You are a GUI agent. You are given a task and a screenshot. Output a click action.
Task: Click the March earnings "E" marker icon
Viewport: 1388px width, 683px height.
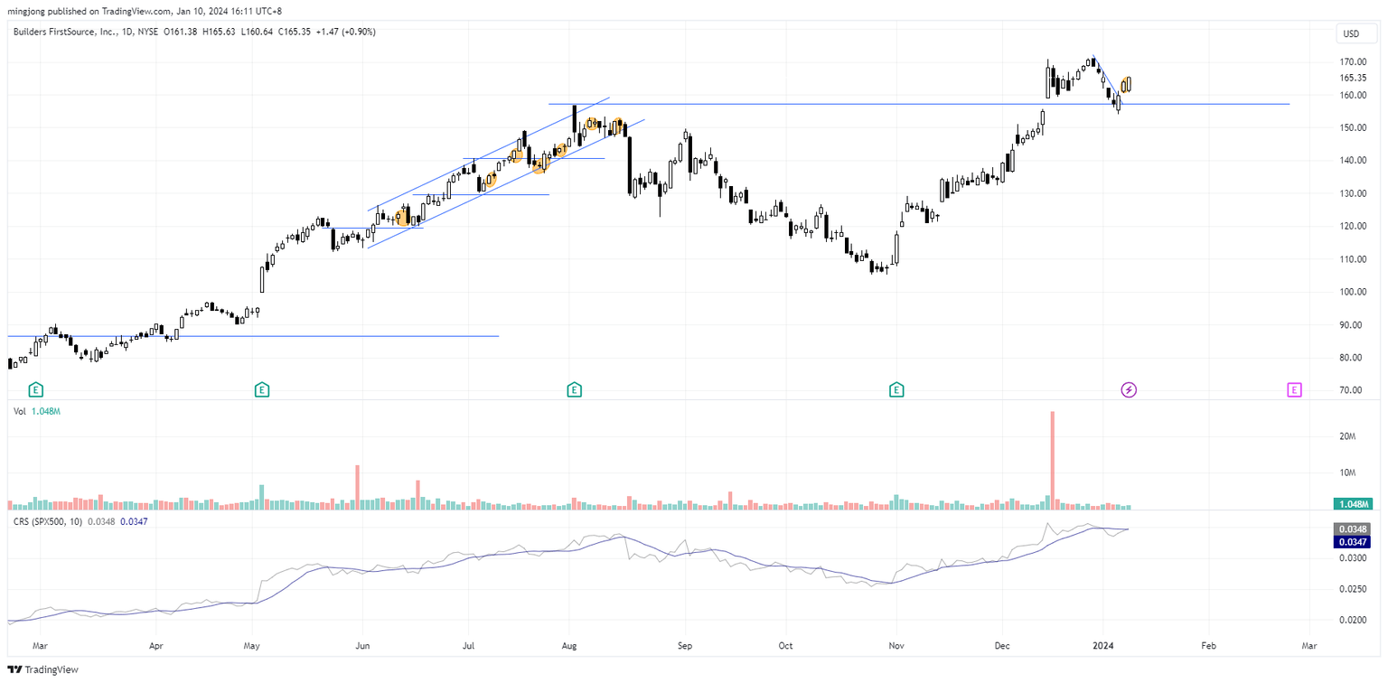35,390
